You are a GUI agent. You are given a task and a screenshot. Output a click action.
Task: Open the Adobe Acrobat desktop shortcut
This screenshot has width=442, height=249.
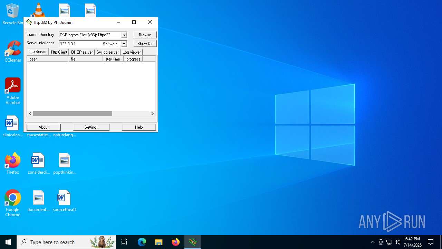click(x=13, y=91)
